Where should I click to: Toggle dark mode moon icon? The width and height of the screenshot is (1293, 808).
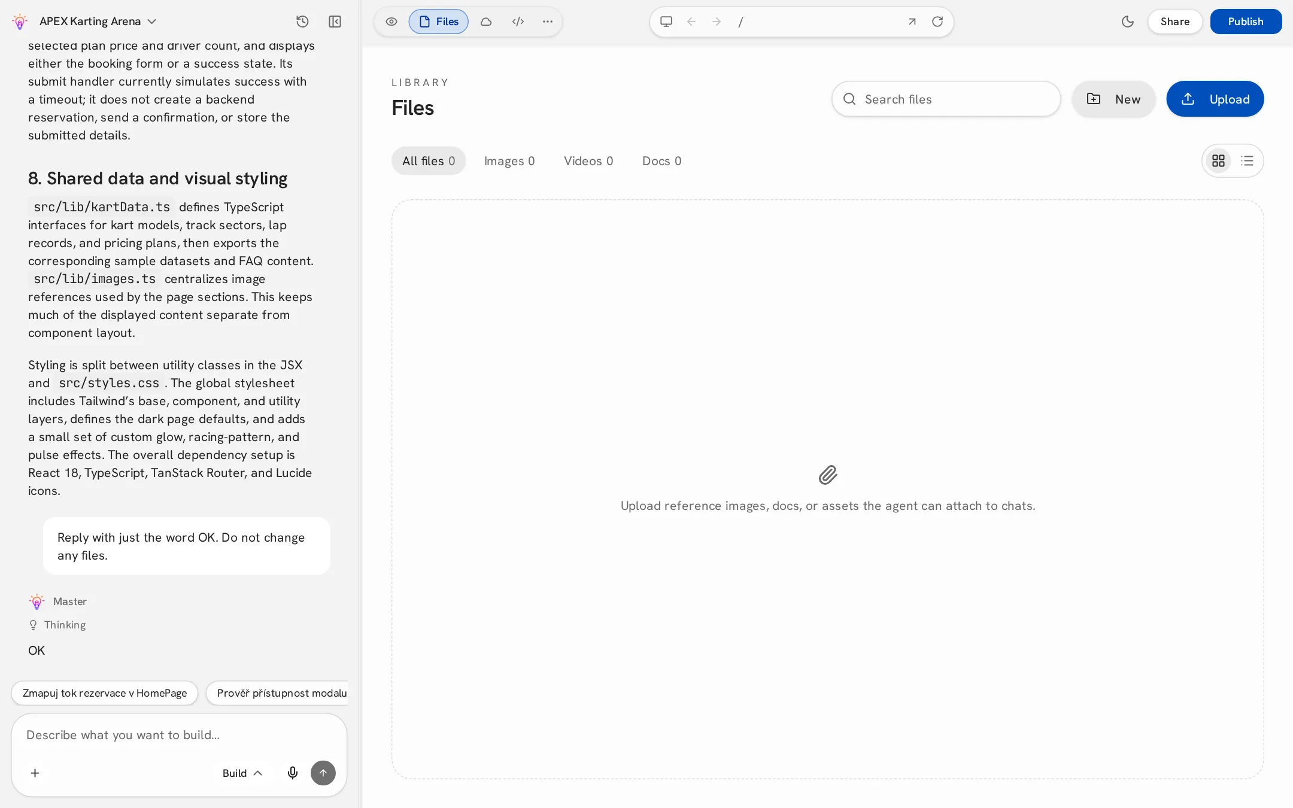(1128, 22)
